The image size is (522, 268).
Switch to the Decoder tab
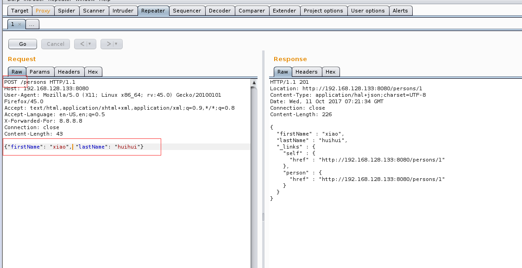tap(220, 10)
